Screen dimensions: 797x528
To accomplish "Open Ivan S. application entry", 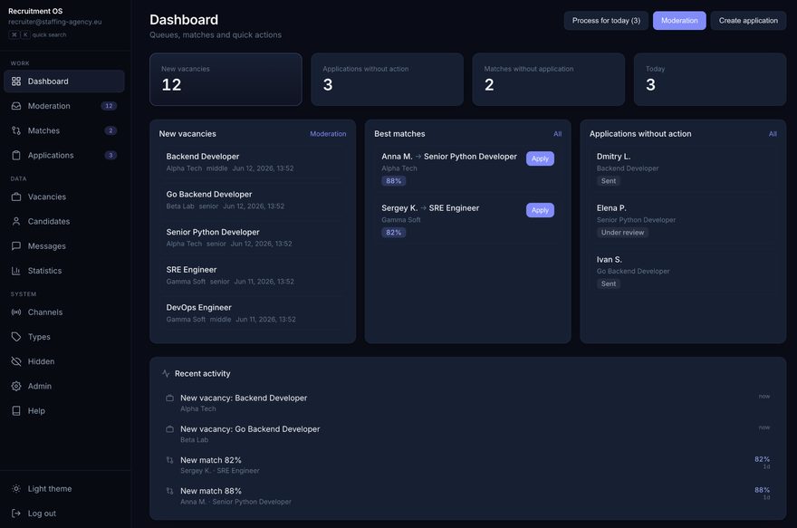I will point(683,272).
